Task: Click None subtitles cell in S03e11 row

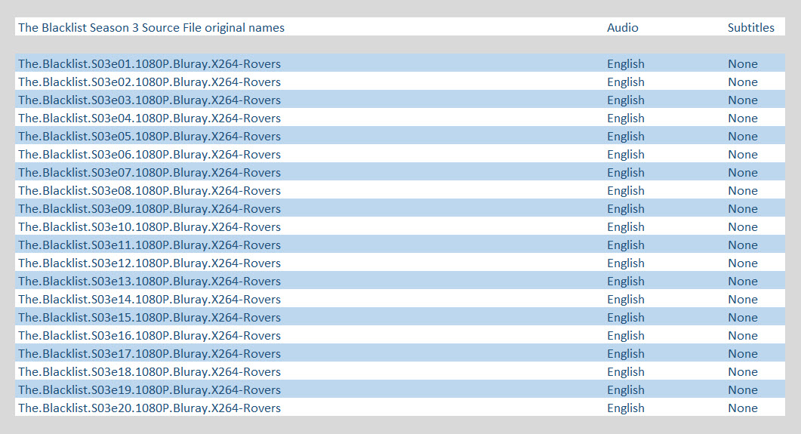Action: click(743, 245)
